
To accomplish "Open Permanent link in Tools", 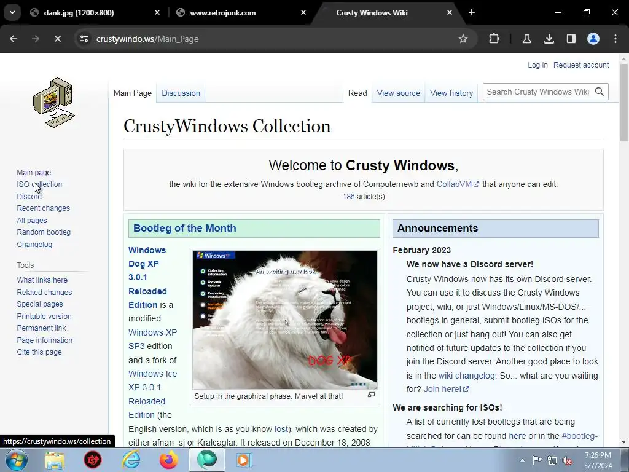I will [x=41, y=328].
